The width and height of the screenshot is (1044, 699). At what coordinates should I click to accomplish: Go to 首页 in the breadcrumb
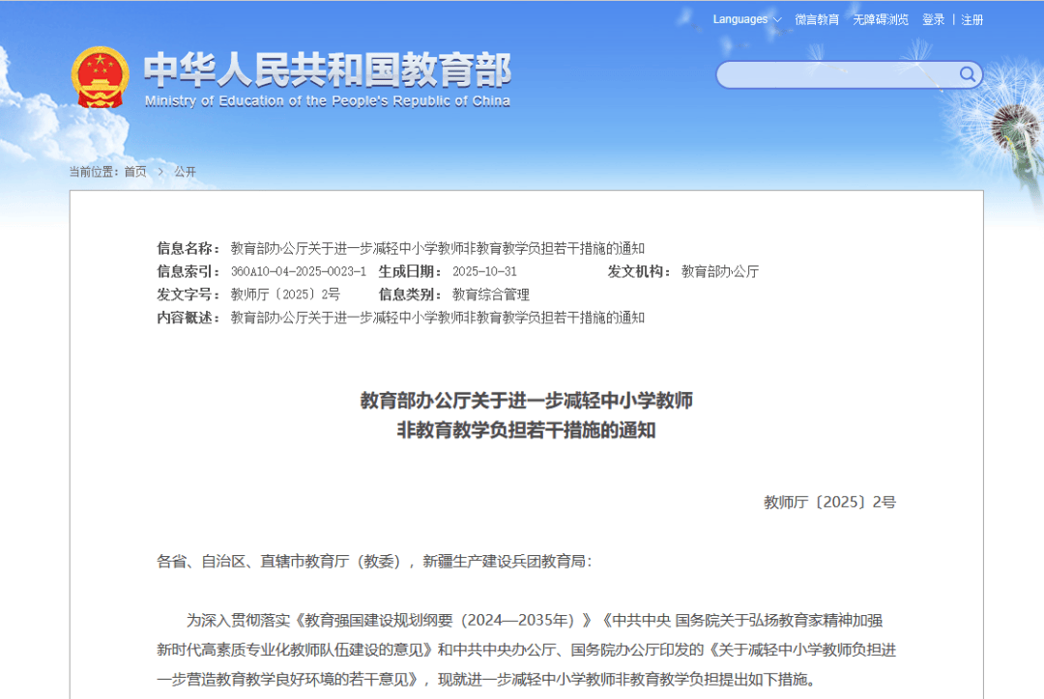[135, 172]
